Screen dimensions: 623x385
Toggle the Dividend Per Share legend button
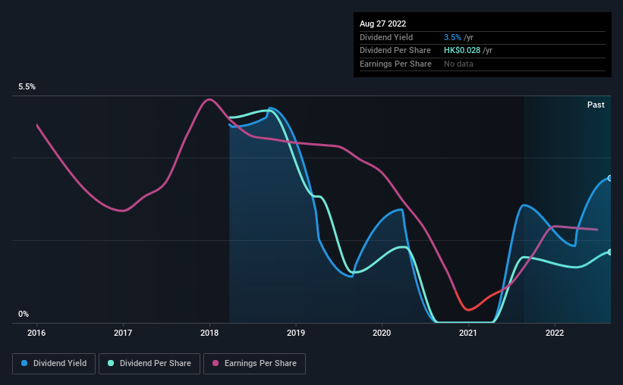pos(149,364)
